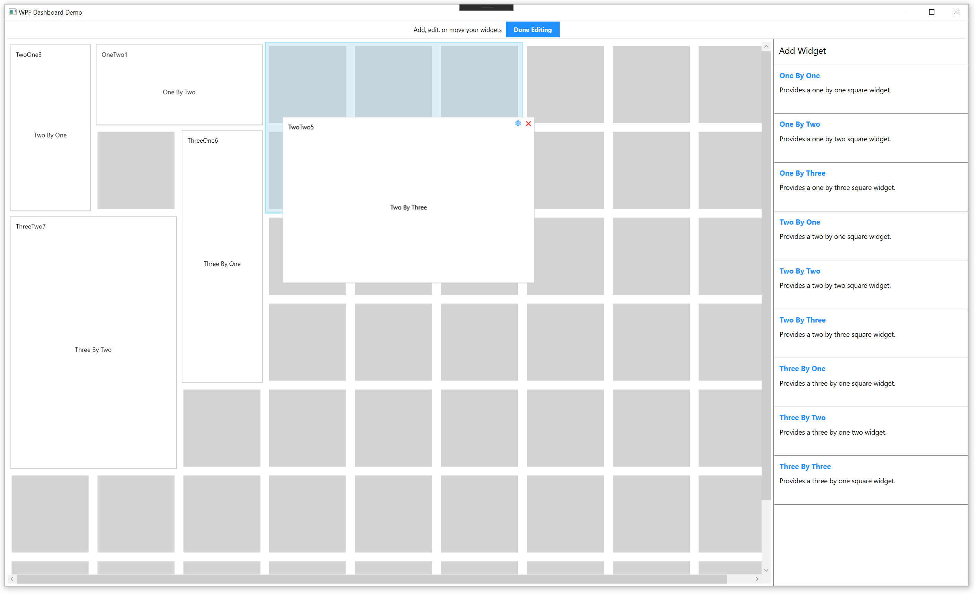Screen dimensions: 975x594
Task: Click the horizontal scrollbar thumb
Action: 371,579
